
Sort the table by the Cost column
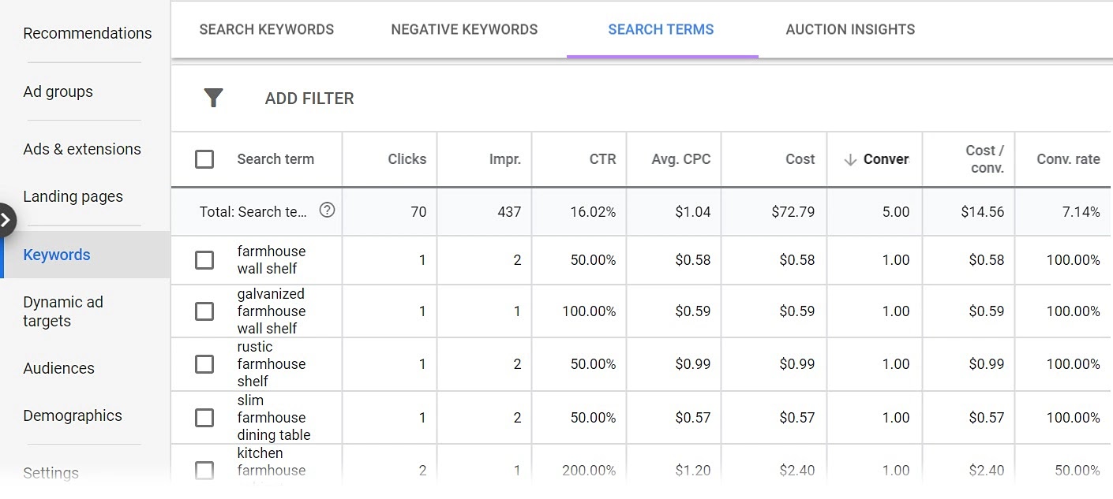(800, 158)
